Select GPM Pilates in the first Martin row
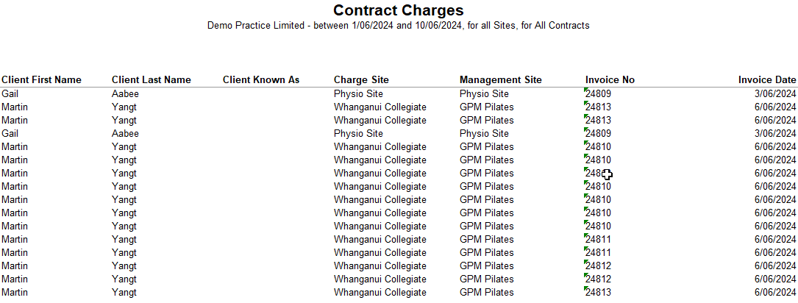798x303 pixels. pyautogui.click(x=487, y=107)
